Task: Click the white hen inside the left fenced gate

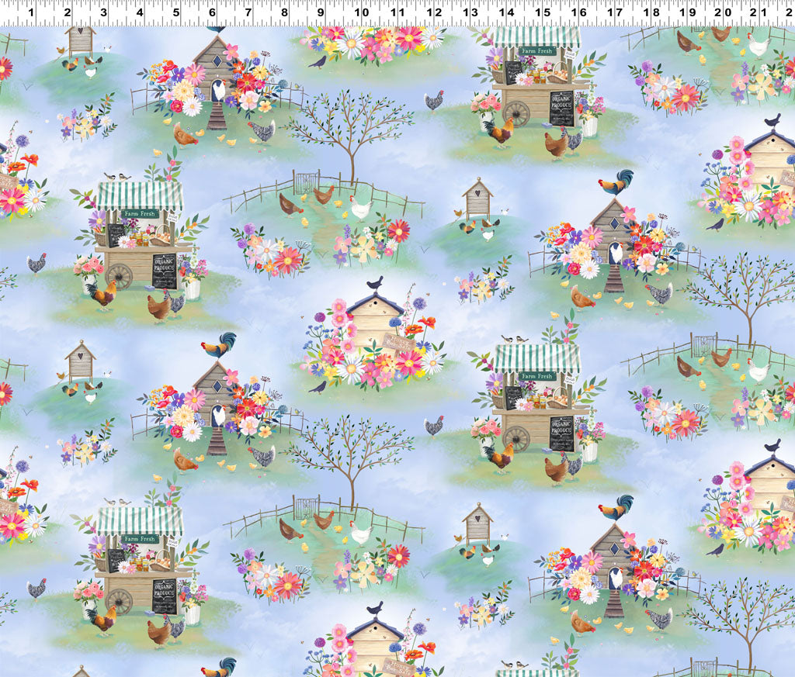Action: coord(361,208)
